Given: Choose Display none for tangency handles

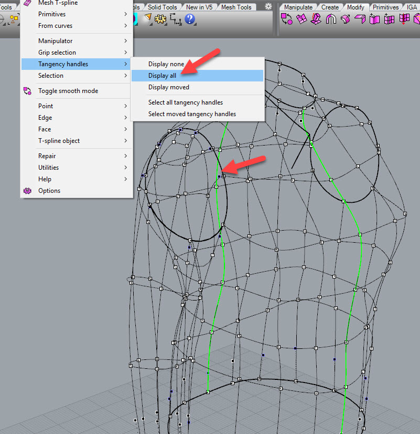Looking at the screenshot, I should point(166,64).
